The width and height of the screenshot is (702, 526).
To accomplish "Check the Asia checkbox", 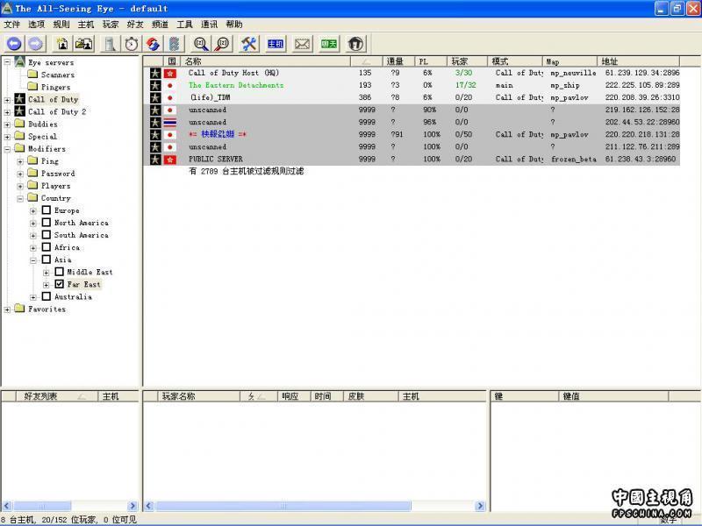I will 47,259.
